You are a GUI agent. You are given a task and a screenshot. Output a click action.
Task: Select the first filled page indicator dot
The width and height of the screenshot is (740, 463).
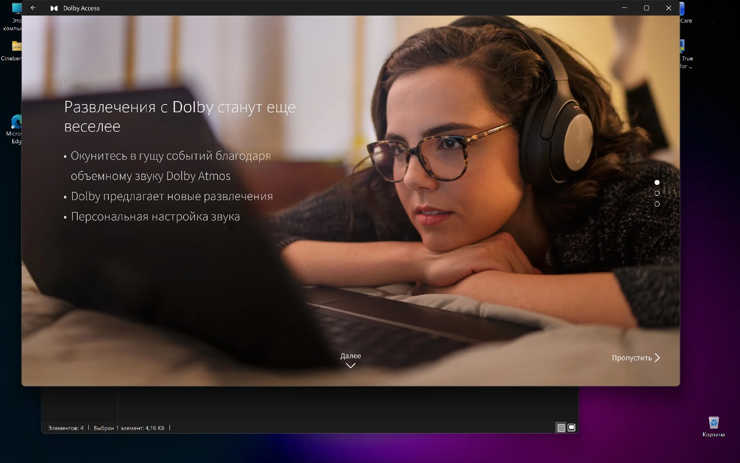(x=657, y=182)
